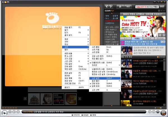Click the 제어창 link in the bottom bar
This screenshot has width=168, height=117.
(x=93, y=115)
